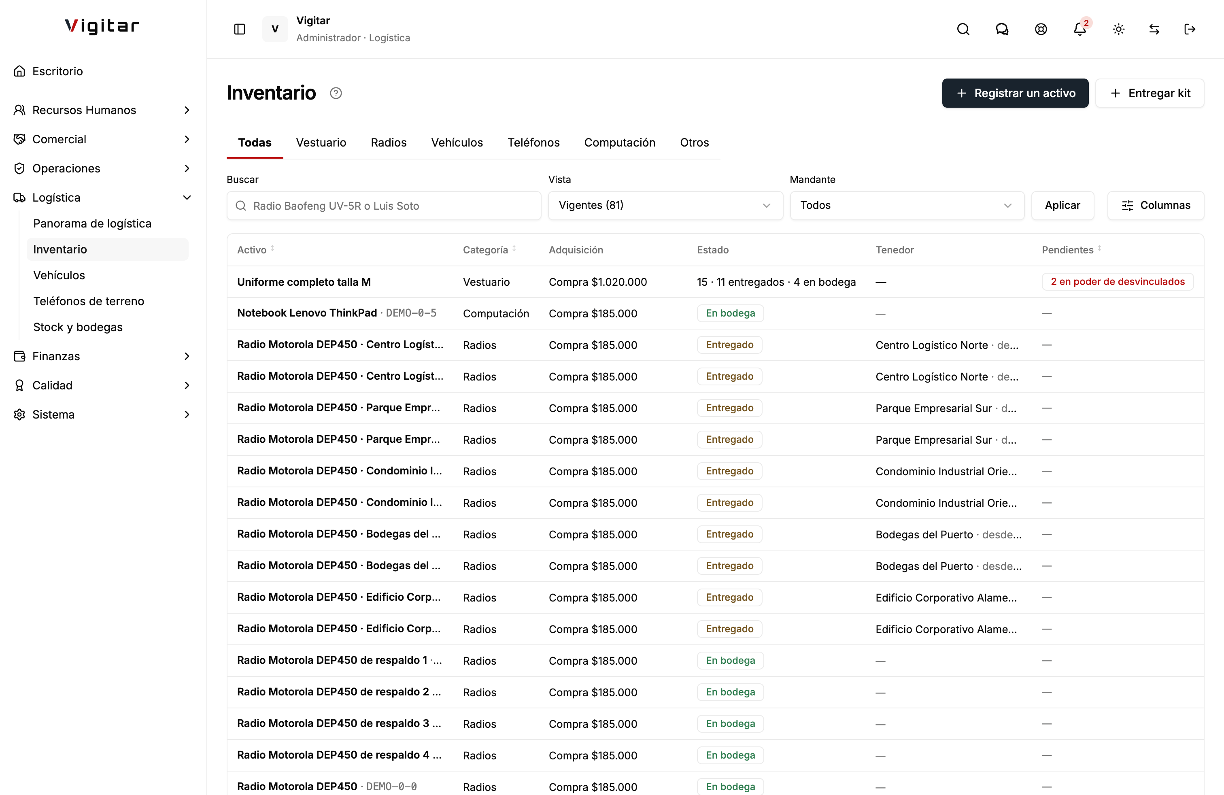
Task: Expand Recursos Humanos menu
Action: click(103, 110)
